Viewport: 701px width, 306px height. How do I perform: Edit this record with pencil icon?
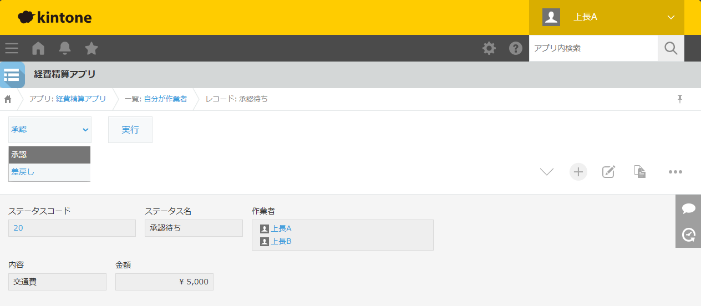(x=608, y=172)
